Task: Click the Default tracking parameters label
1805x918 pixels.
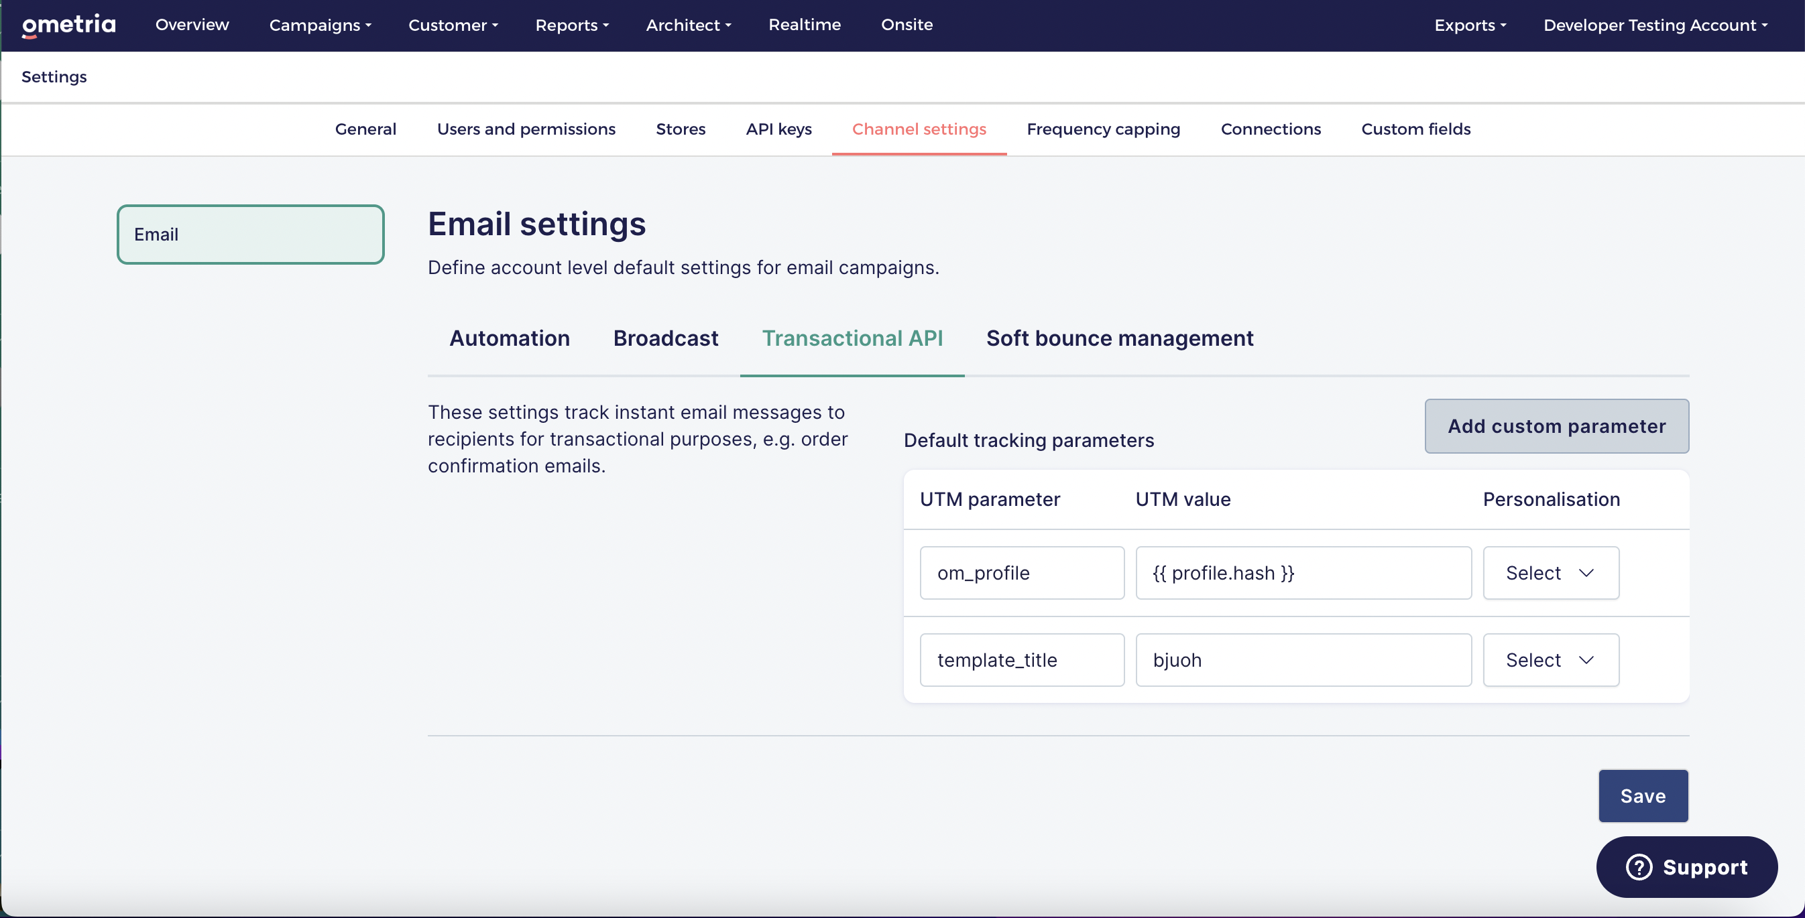Action: tap(1029, 440)
